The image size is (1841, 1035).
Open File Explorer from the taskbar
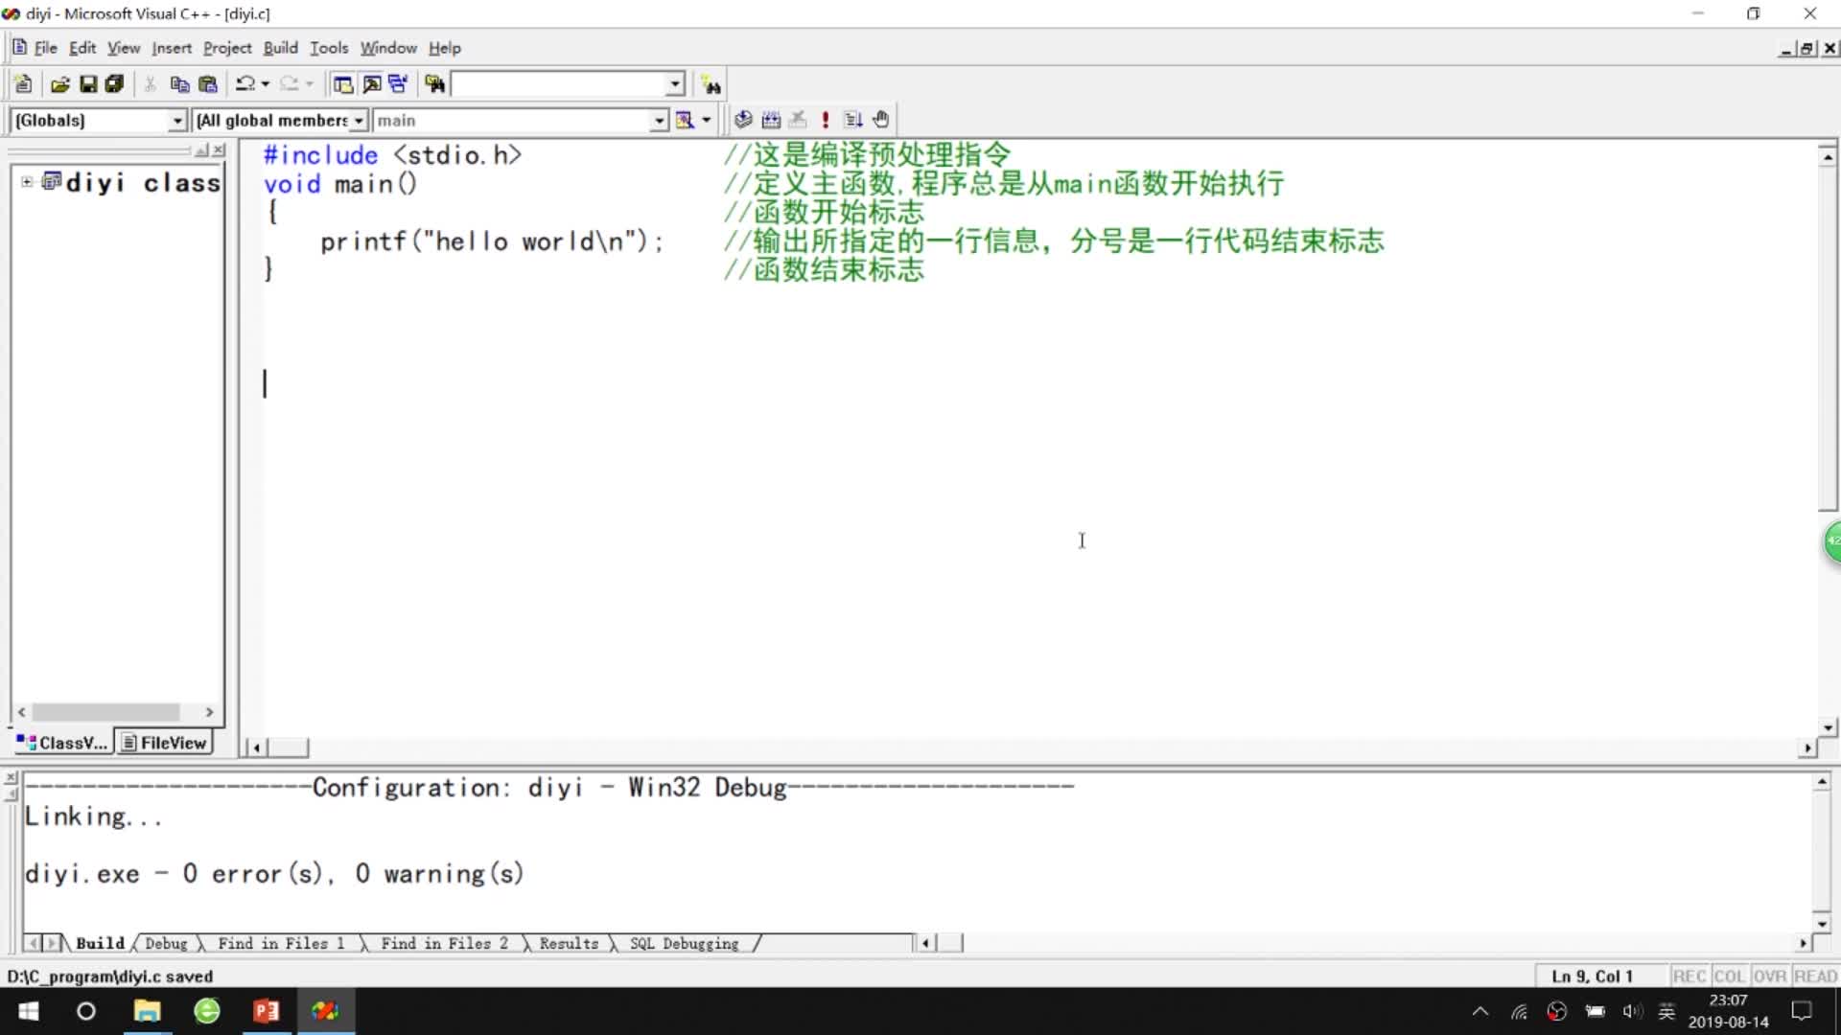147,1011
